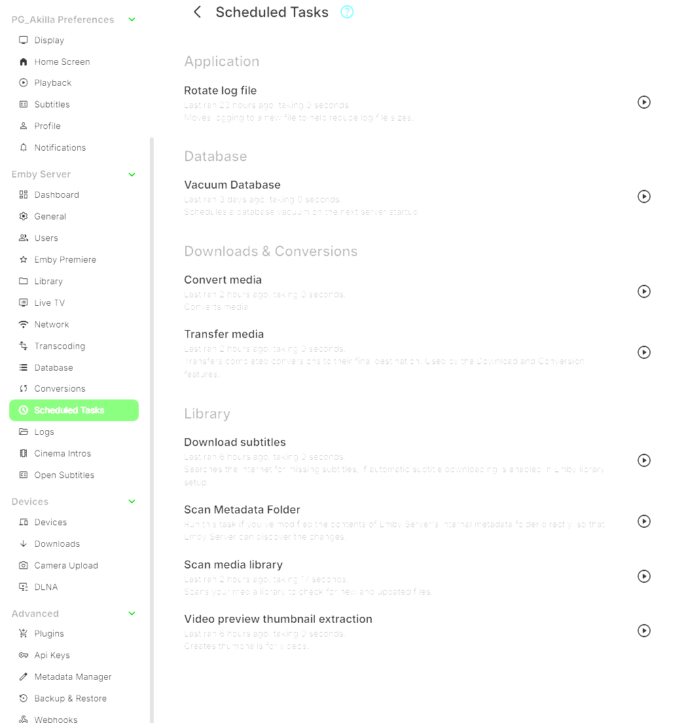Go back using the back arrow

coord(197,12)
